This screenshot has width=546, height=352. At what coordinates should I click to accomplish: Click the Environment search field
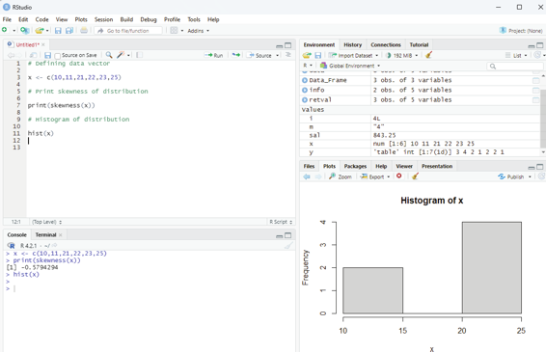(515, 66)
